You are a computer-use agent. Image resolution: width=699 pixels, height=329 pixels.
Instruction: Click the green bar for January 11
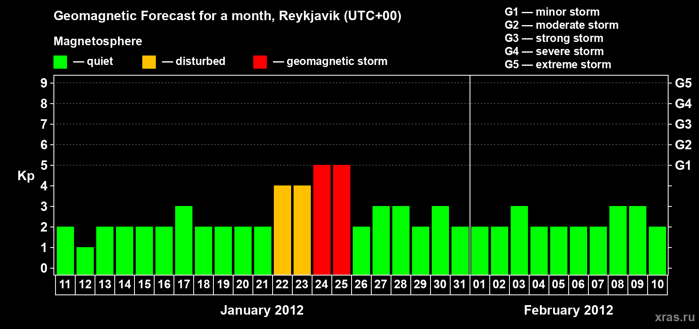coord(65,250)
